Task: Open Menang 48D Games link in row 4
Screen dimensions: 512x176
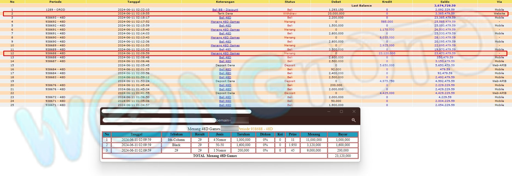Action: pos(225,22)
